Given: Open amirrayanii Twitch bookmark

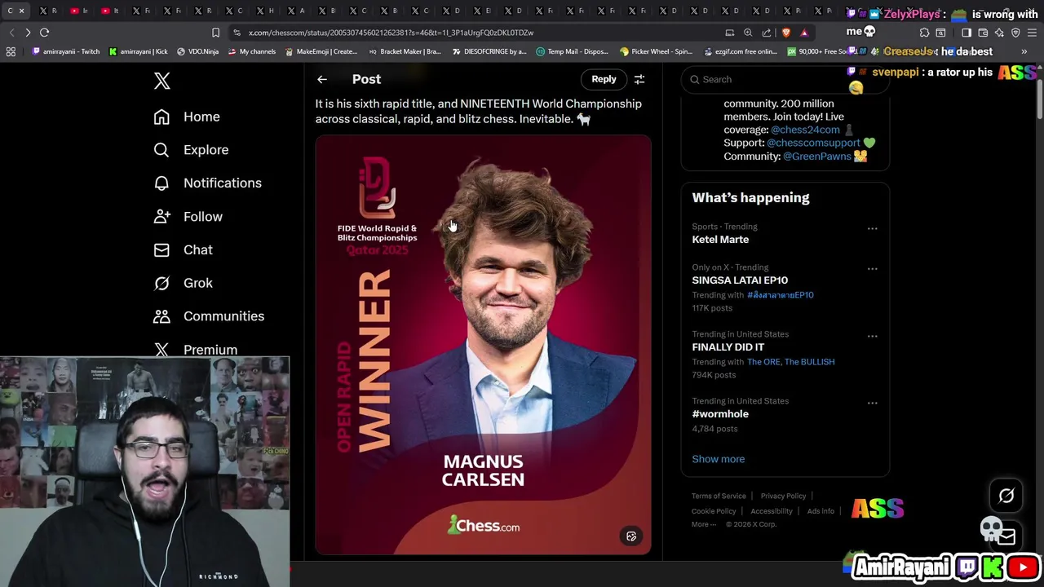Looking at the screenshot, I should coord(65,51).
